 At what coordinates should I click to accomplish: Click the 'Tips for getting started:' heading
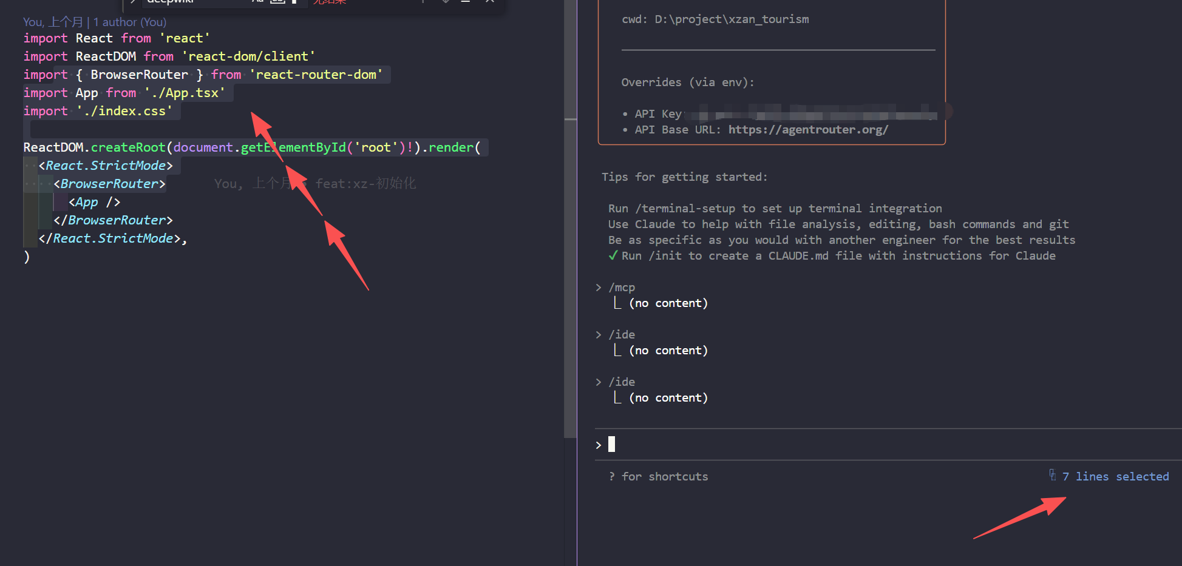point(685,177)
